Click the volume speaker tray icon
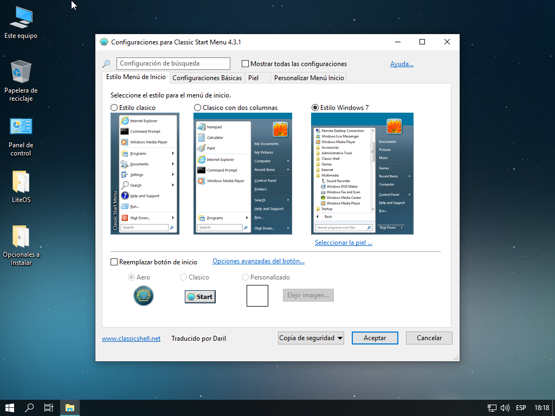Screen dimensions: 555x416 505,408
